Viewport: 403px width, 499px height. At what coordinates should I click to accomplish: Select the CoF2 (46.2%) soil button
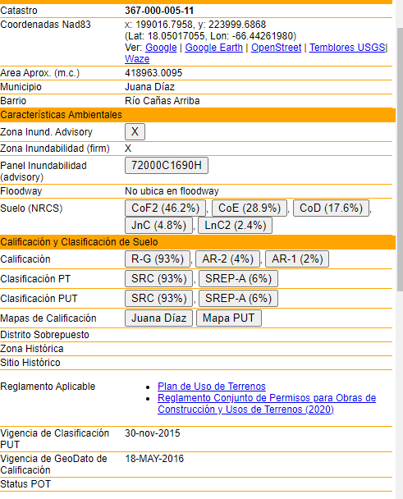pyautogui.click(x=165, y=208)
